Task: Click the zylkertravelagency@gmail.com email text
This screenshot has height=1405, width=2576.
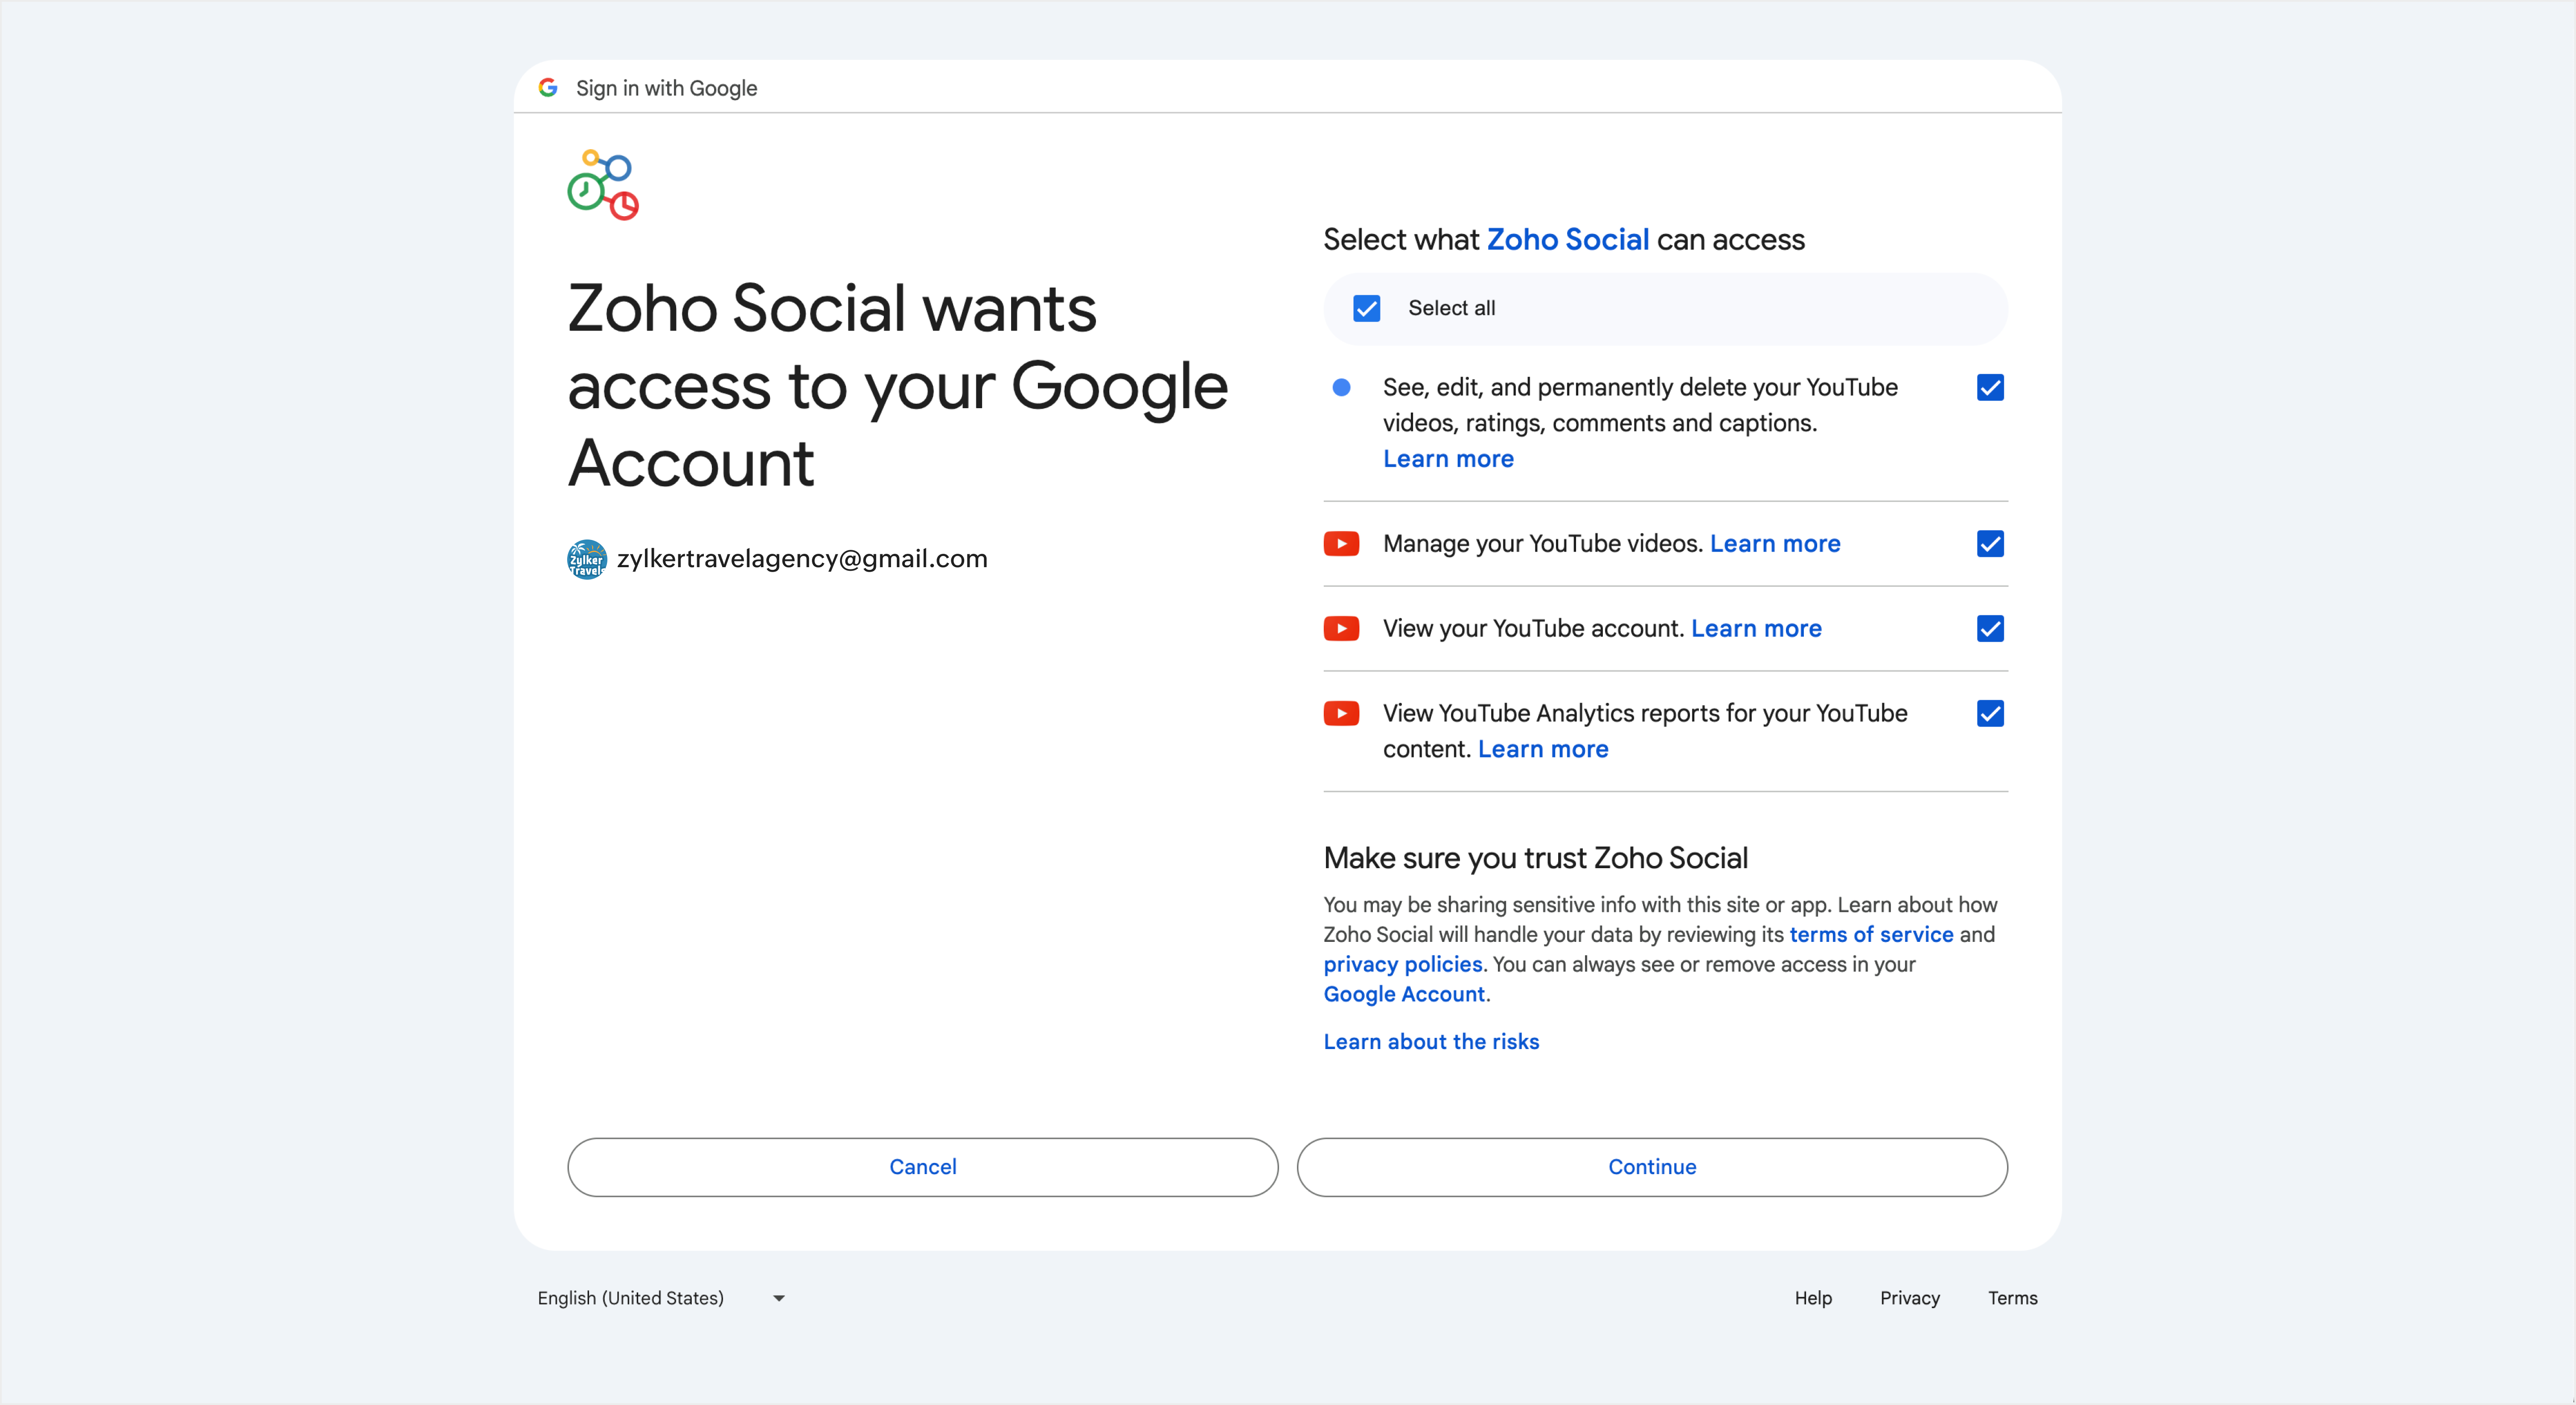Action: 802,559
